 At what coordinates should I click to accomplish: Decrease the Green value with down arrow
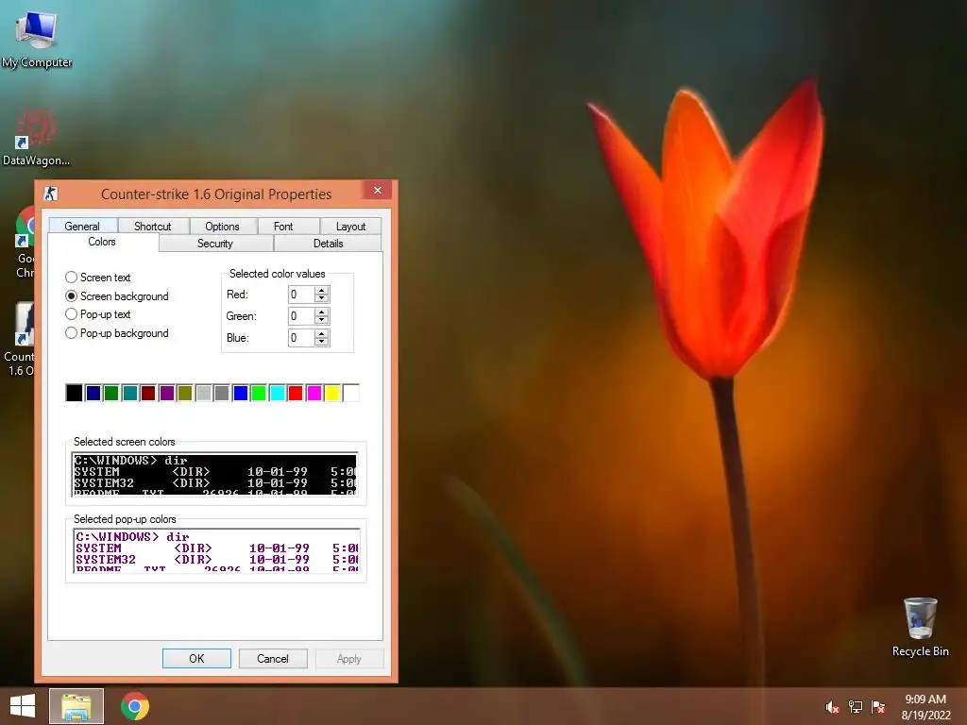(321, 320)
